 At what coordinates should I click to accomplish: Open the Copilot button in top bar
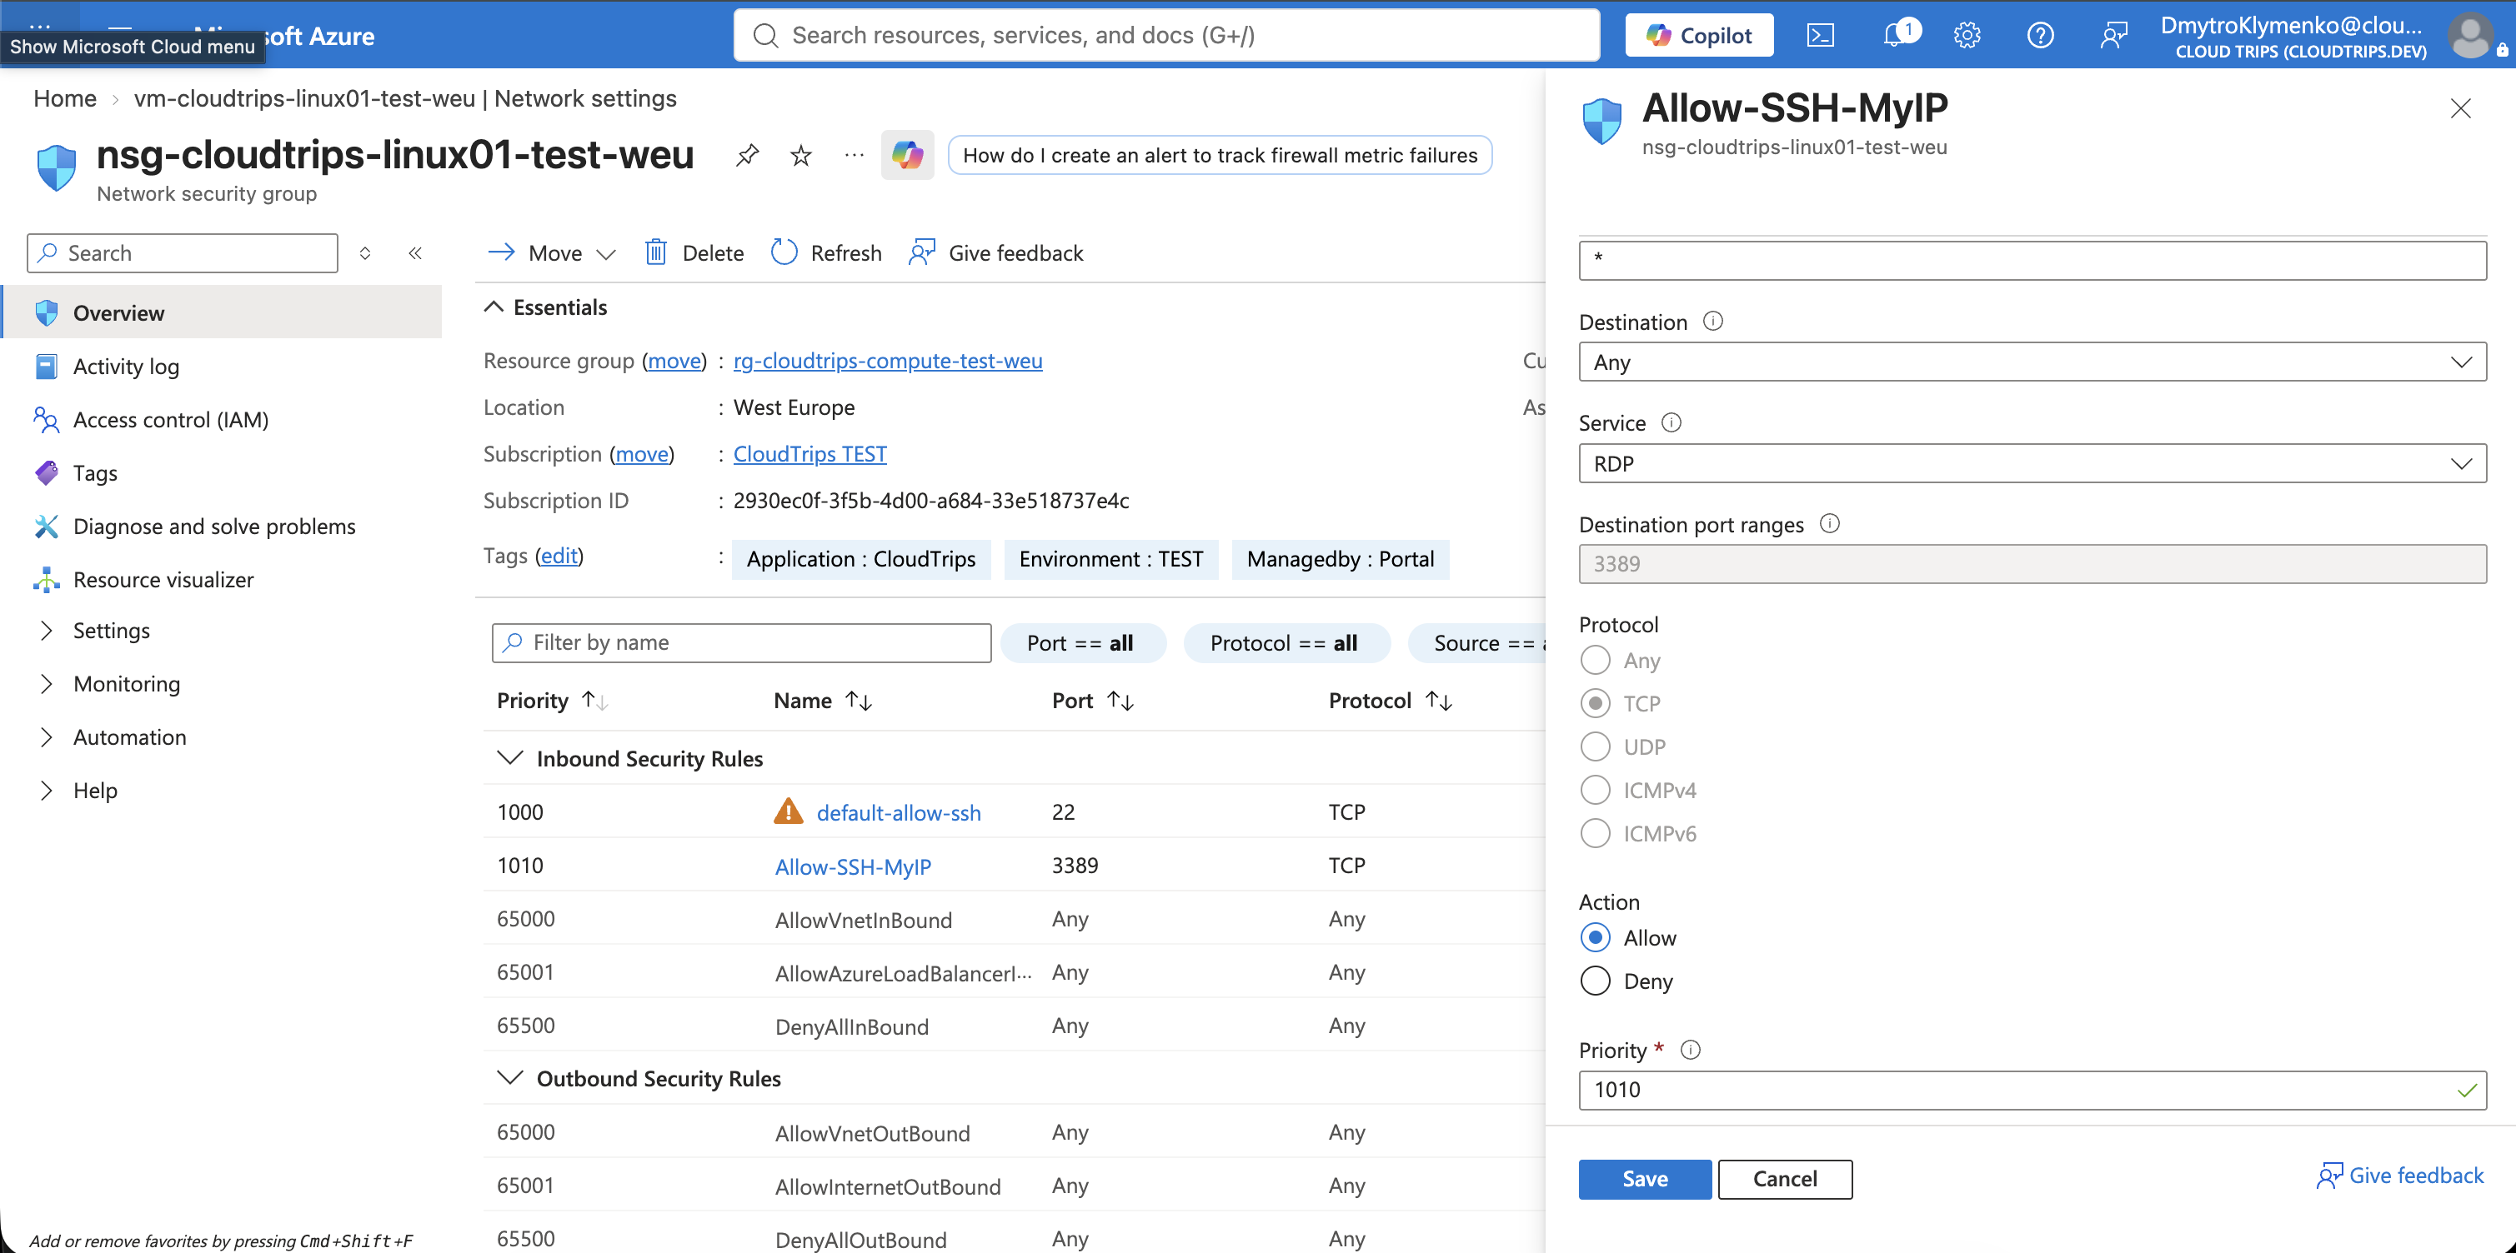pos(1698,36)
